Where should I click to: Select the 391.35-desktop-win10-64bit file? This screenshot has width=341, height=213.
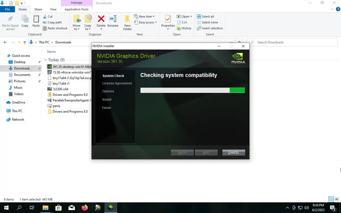[69, 67]
